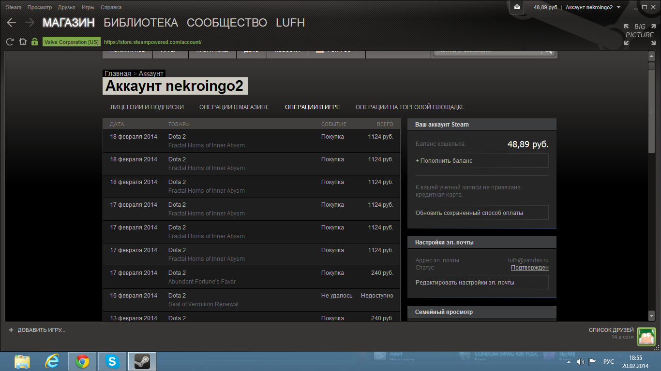This screenshot has width=661, height=371.
Task: Click the vertical scrollbar thumb
Action: click(x=651, y=111)
